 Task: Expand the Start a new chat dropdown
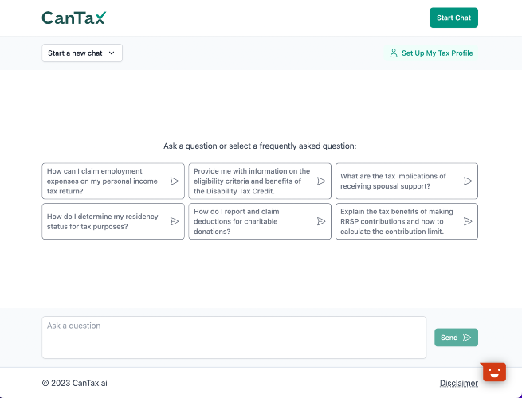pyautogui.click(x=82, y=53)
